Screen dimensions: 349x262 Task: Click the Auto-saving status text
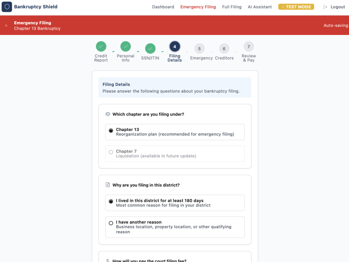[336, 26]
